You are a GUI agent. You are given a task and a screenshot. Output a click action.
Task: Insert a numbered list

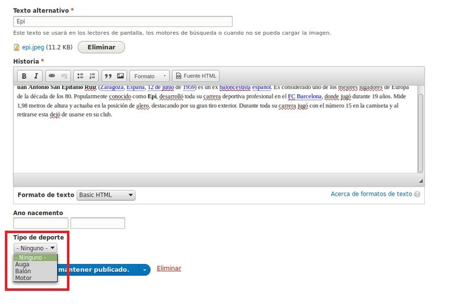(92, 76)
